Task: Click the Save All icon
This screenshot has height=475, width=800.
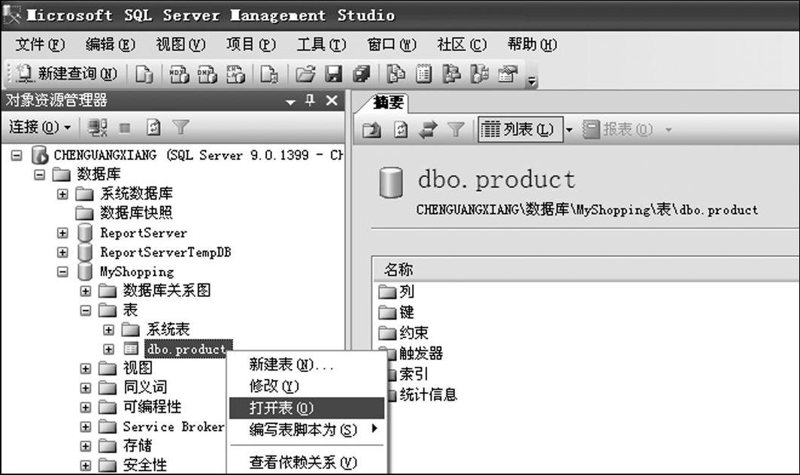Action: (362, 74)
